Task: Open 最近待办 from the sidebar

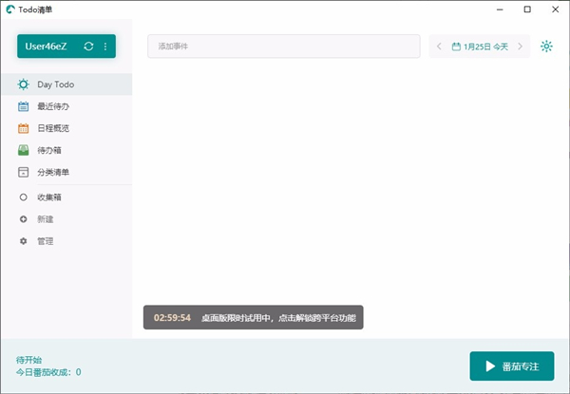Action: pos(52,106)
